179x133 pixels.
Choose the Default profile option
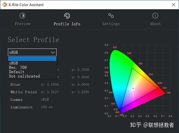[16, 72]
